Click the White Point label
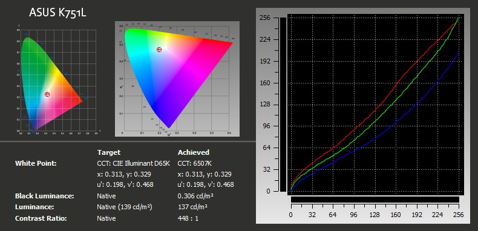The height and width of the screenshot is (231, 478). coord(36,163)
